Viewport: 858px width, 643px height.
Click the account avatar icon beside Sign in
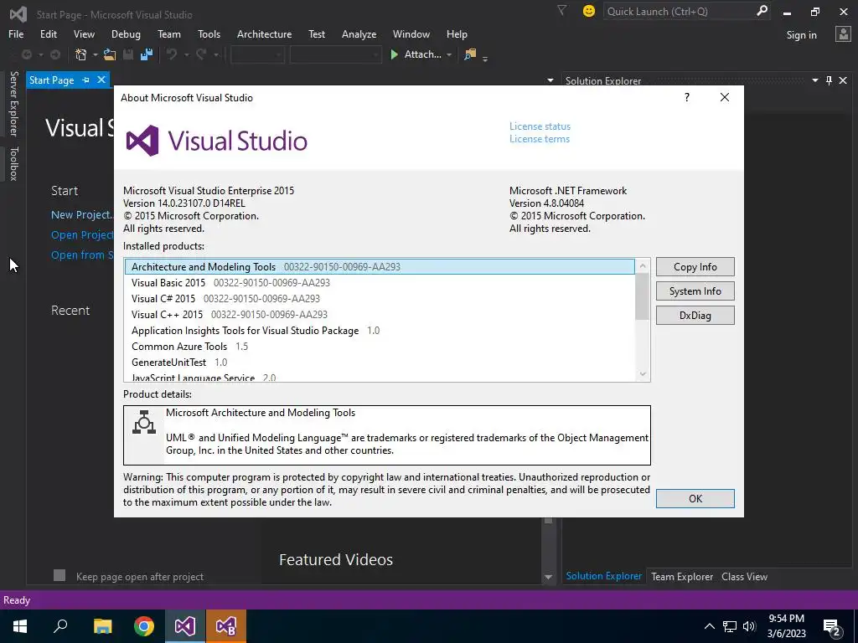(x=843, y=34)
